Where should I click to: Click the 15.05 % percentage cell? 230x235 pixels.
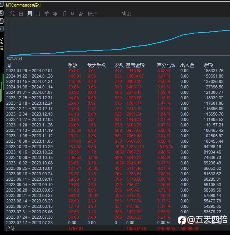tap(165, 147)
